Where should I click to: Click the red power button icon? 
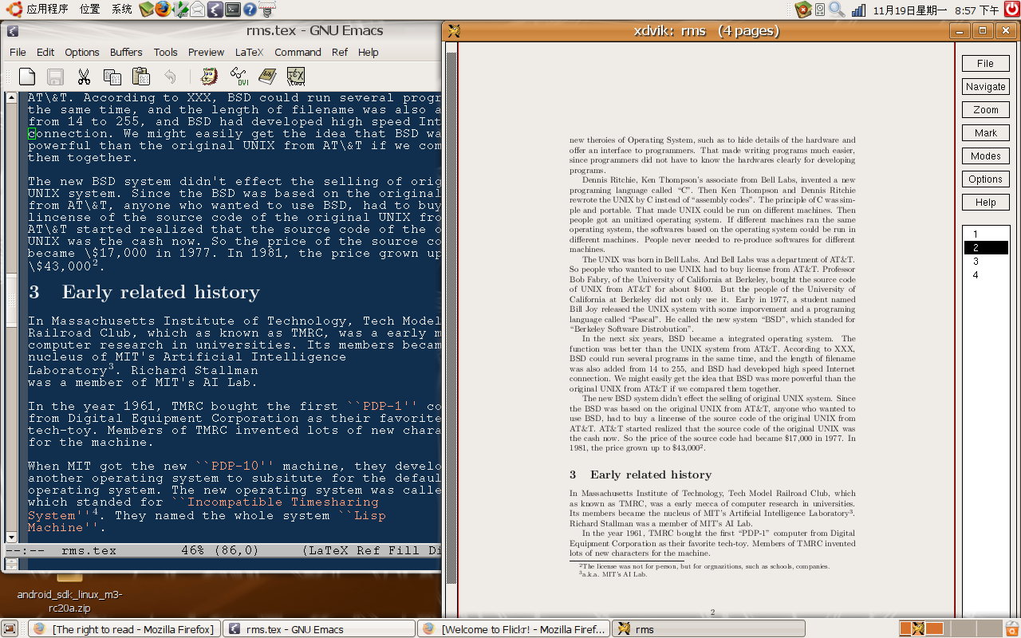click(x=1012, y=10)
